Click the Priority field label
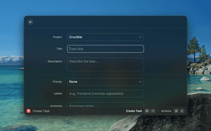The image size is (211, 131). pyautogui.click(x=57, y=82)
